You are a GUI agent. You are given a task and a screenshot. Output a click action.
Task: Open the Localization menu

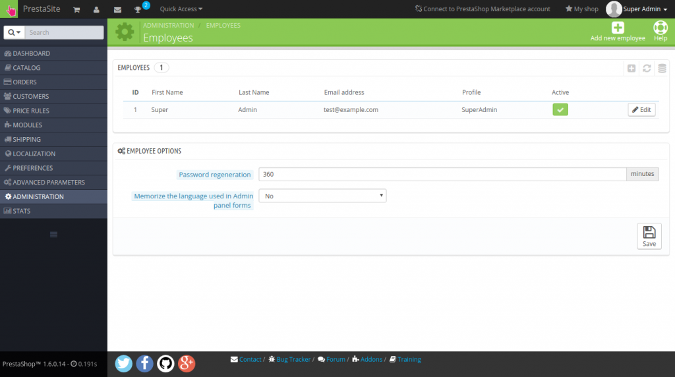[53, 154]
